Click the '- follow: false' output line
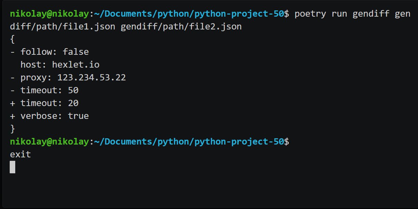 click(x=50, y=52)
